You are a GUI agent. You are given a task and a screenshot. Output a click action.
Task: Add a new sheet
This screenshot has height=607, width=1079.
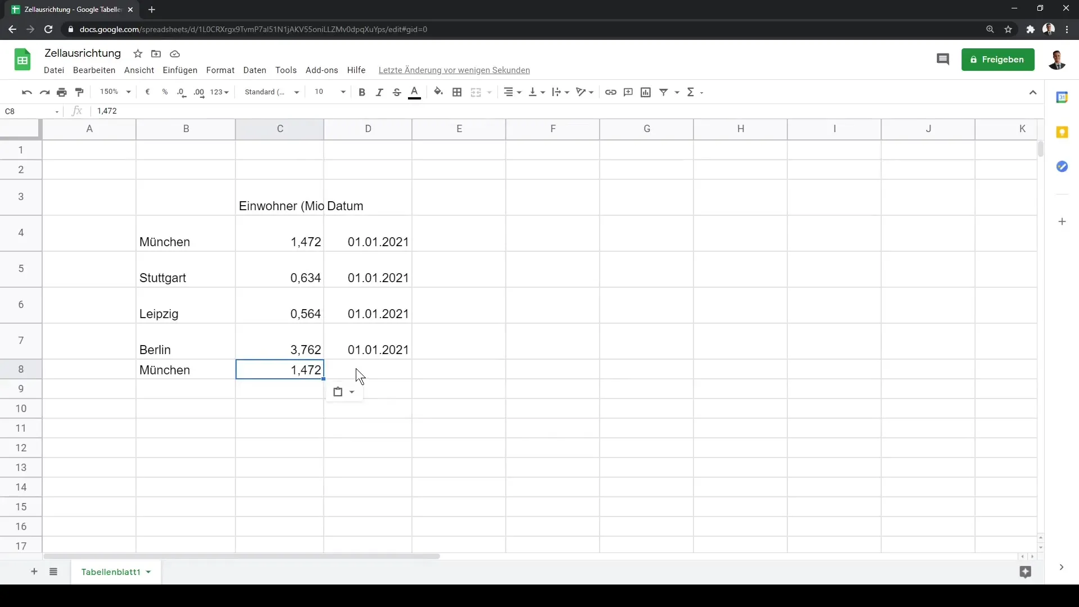click(x=34, y=572)
